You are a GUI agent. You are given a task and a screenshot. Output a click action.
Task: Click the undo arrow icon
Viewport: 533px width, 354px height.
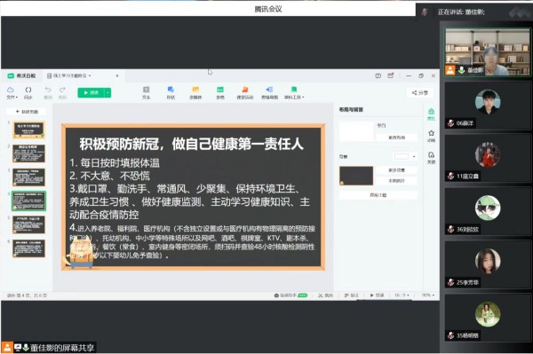(48, 90)
